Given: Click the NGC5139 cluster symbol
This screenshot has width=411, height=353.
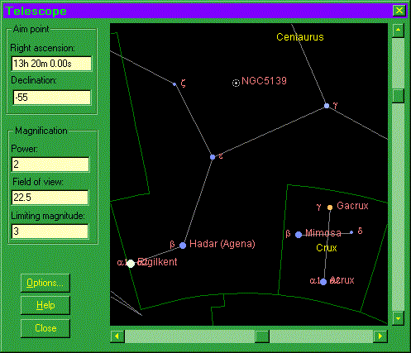Looking at the screenshot, I should (236, 83).
